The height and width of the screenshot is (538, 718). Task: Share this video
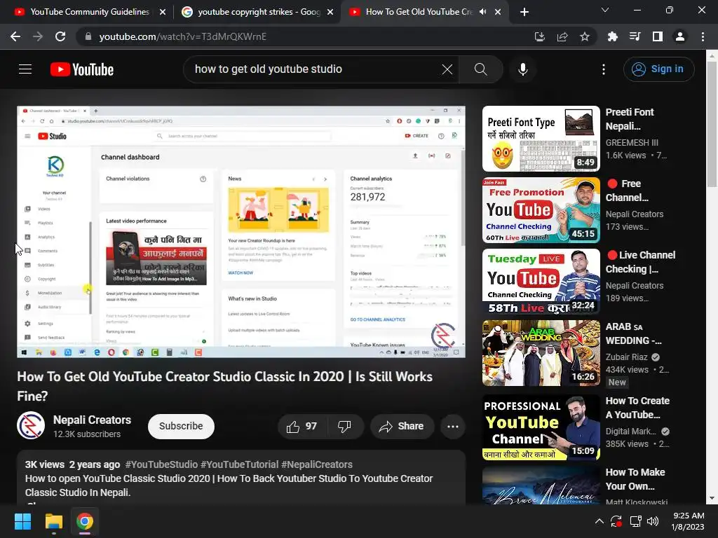[402, 427]
